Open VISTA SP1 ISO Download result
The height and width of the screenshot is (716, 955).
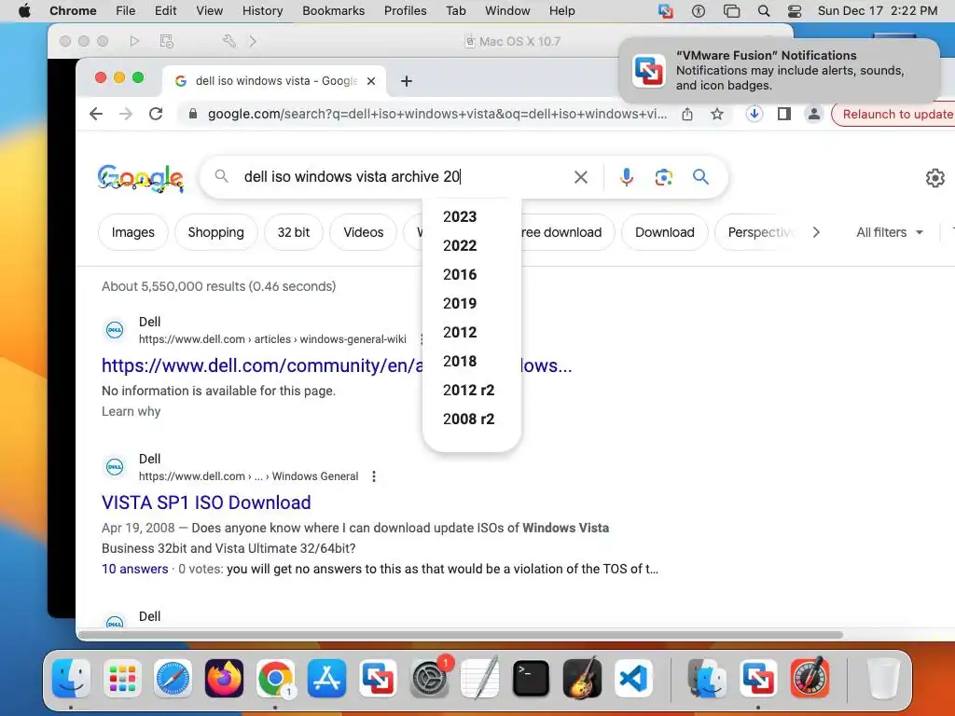pyautogui.click(x=206, y=503)
